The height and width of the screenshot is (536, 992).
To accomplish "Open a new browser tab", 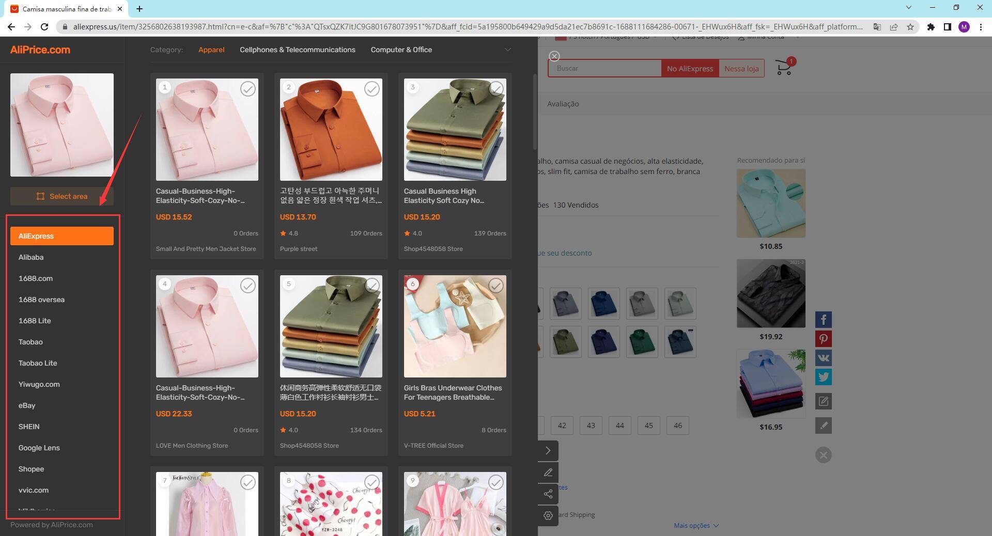I will click(x=139, y=9).
